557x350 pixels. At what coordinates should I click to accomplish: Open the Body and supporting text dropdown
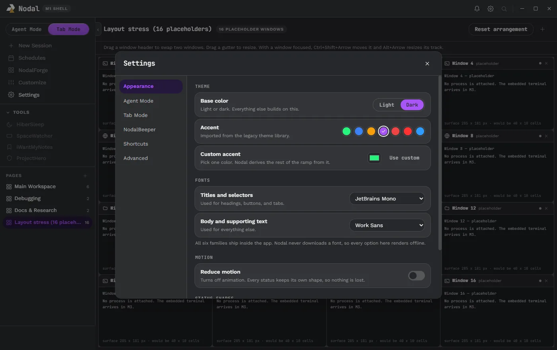click(387, 225)
